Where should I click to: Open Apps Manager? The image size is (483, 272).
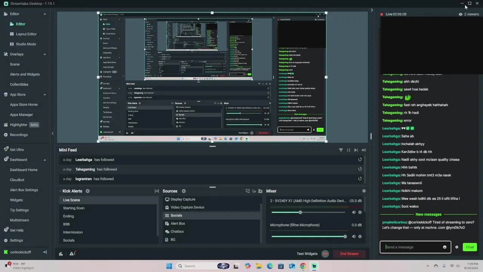point(22,115)
